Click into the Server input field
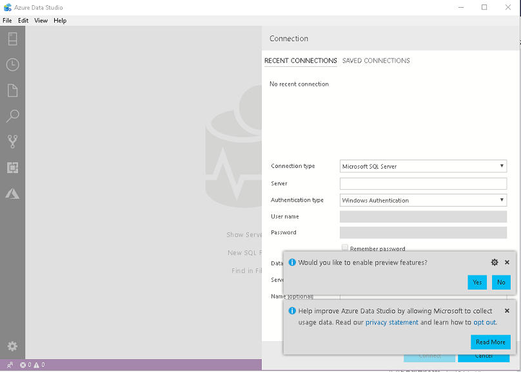 [423, 183]
